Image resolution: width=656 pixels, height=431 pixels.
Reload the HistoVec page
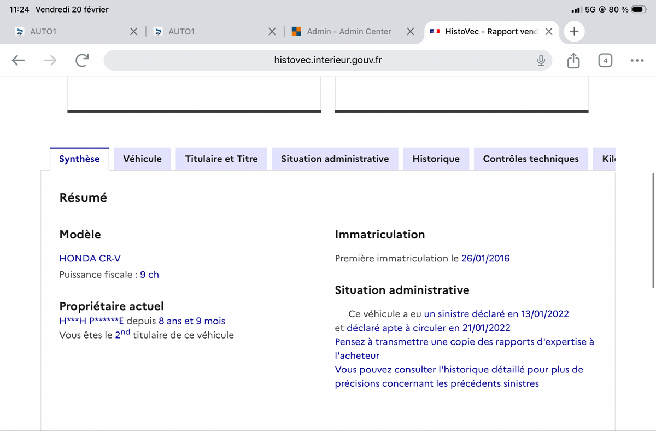82,60
